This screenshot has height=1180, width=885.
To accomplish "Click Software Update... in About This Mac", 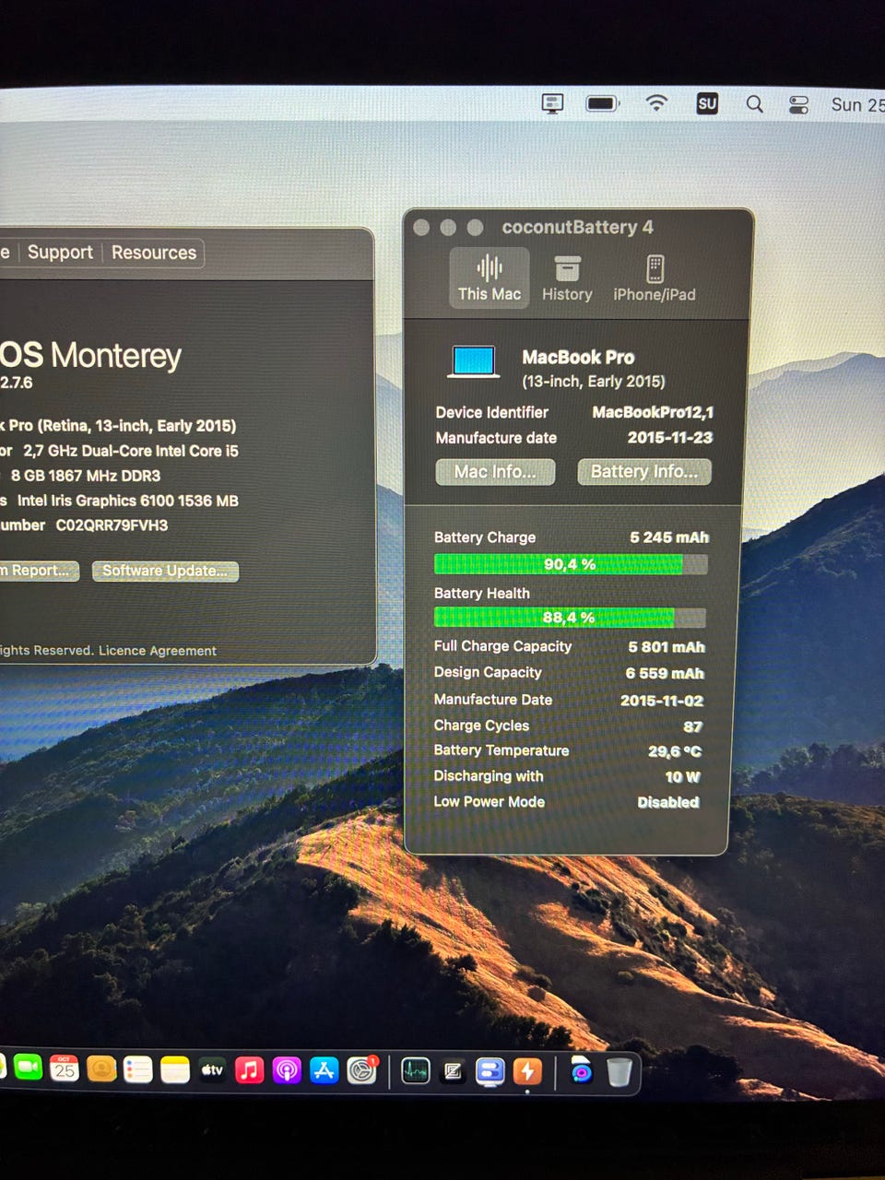I will point(165,571).
